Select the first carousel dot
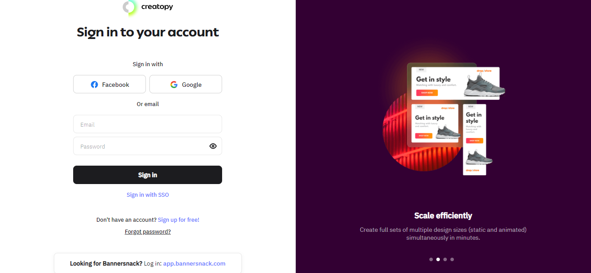 pyautogui.click(x=431, y=259)
